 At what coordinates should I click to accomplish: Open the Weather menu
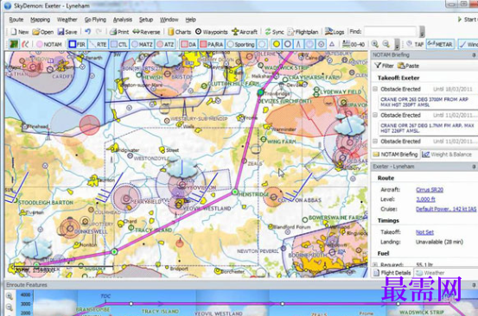pyautogui.click(x=67, y=20)
